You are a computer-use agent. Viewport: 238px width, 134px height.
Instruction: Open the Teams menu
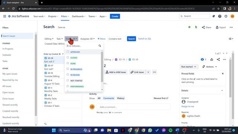[93, 16]
